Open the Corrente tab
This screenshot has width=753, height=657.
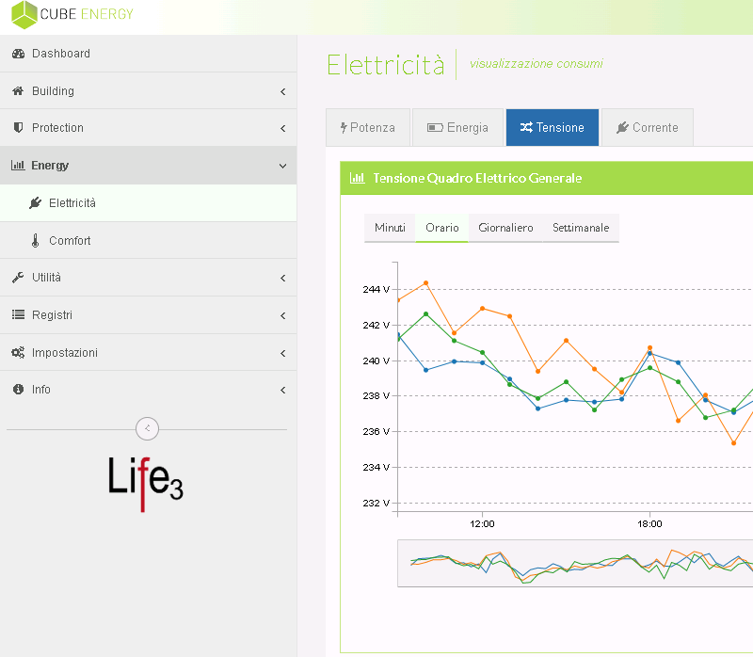(x=647, y=128)
